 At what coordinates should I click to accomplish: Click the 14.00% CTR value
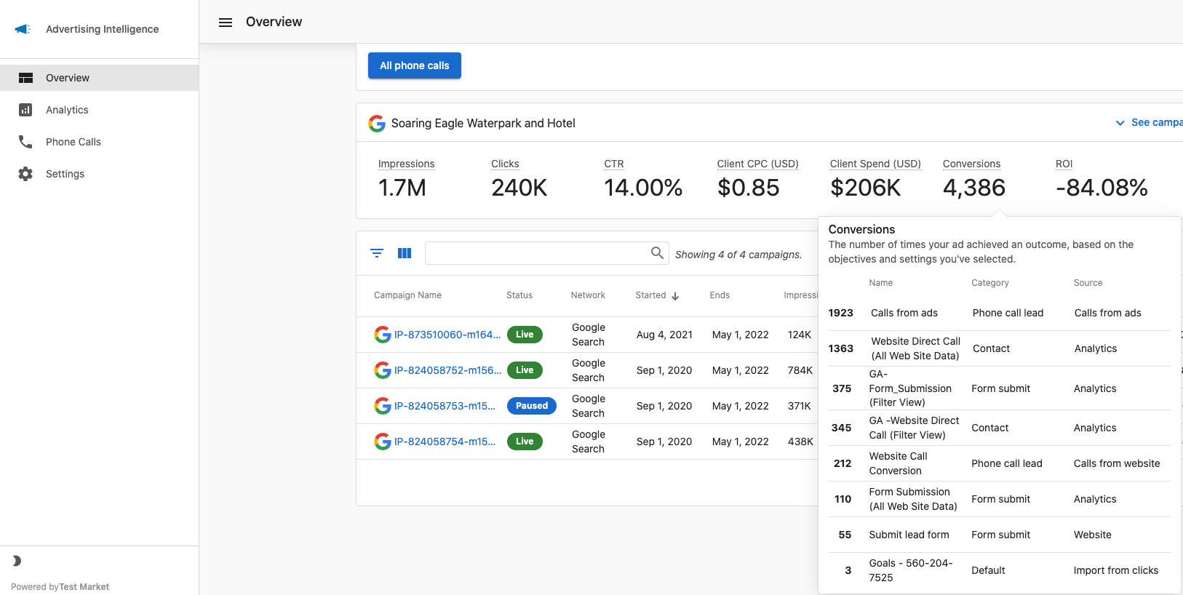(643, 188)
